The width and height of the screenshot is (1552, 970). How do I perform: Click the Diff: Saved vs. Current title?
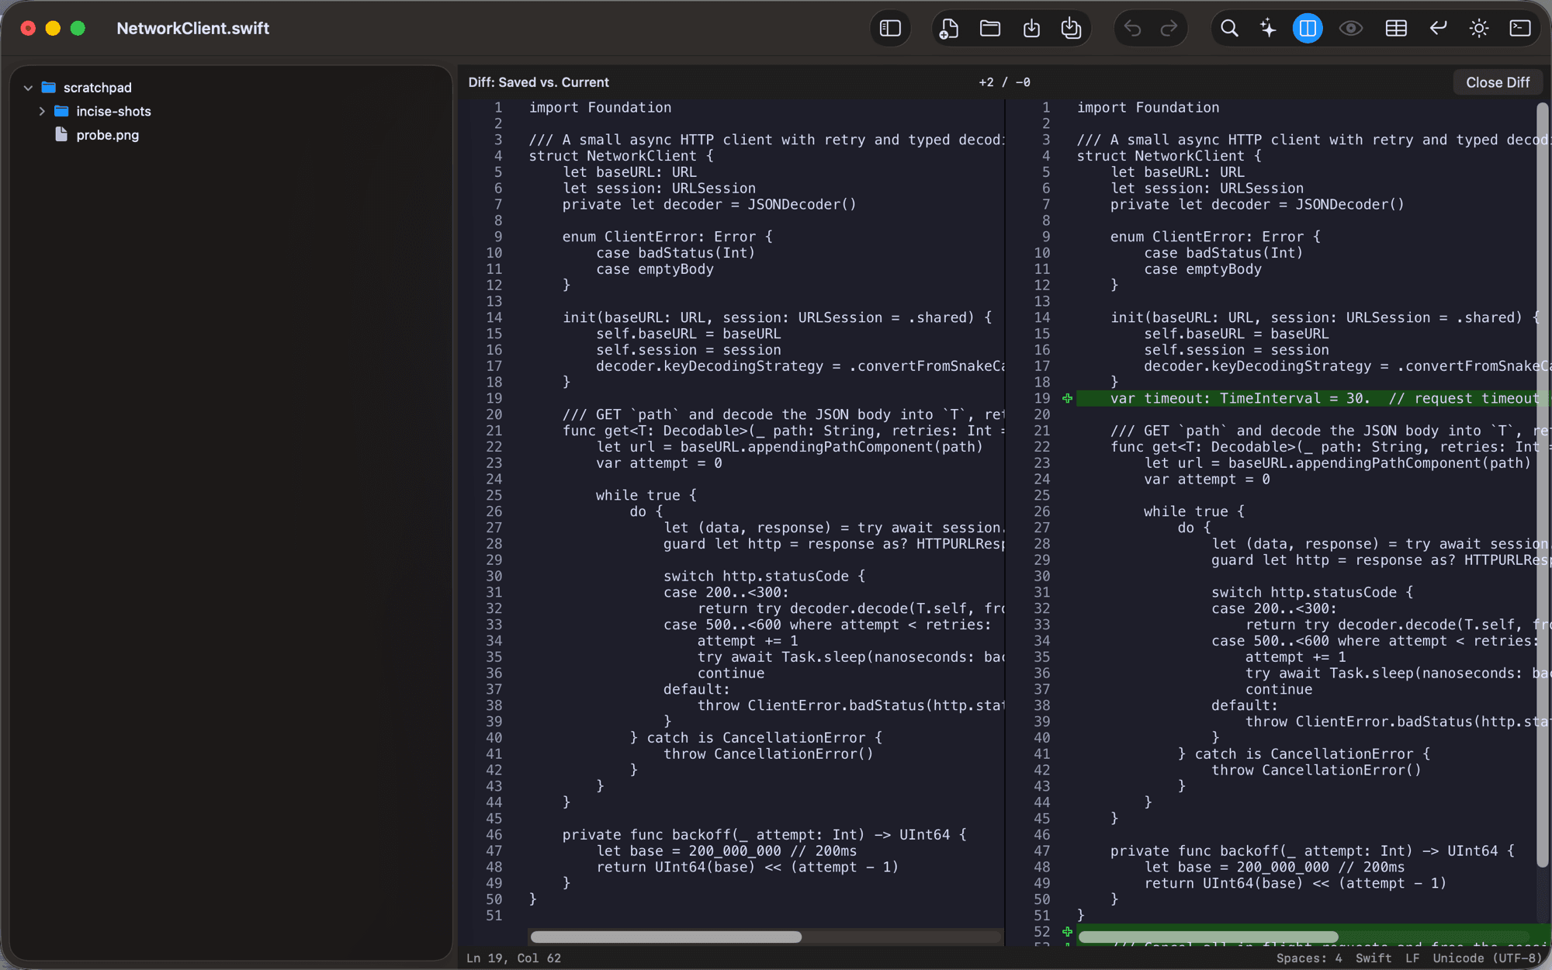pos(539,82)
